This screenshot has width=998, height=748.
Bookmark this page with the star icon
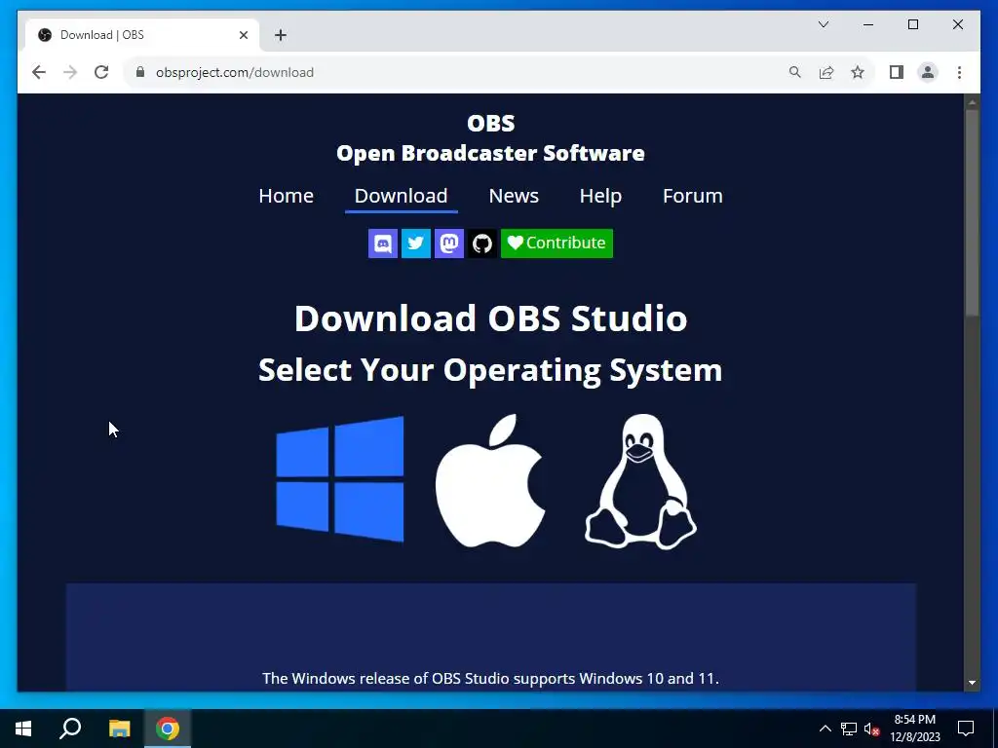[x=858, y=72]
